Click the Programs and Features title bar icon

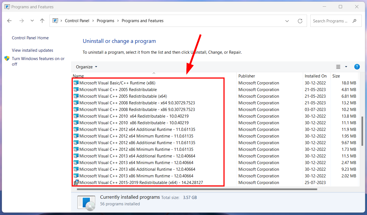[7, 7]
